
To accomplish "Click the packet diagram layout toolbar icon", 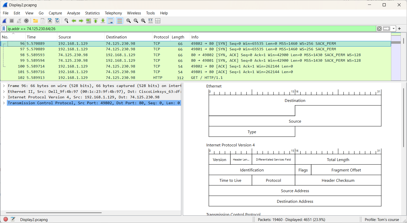I will 158,21.
